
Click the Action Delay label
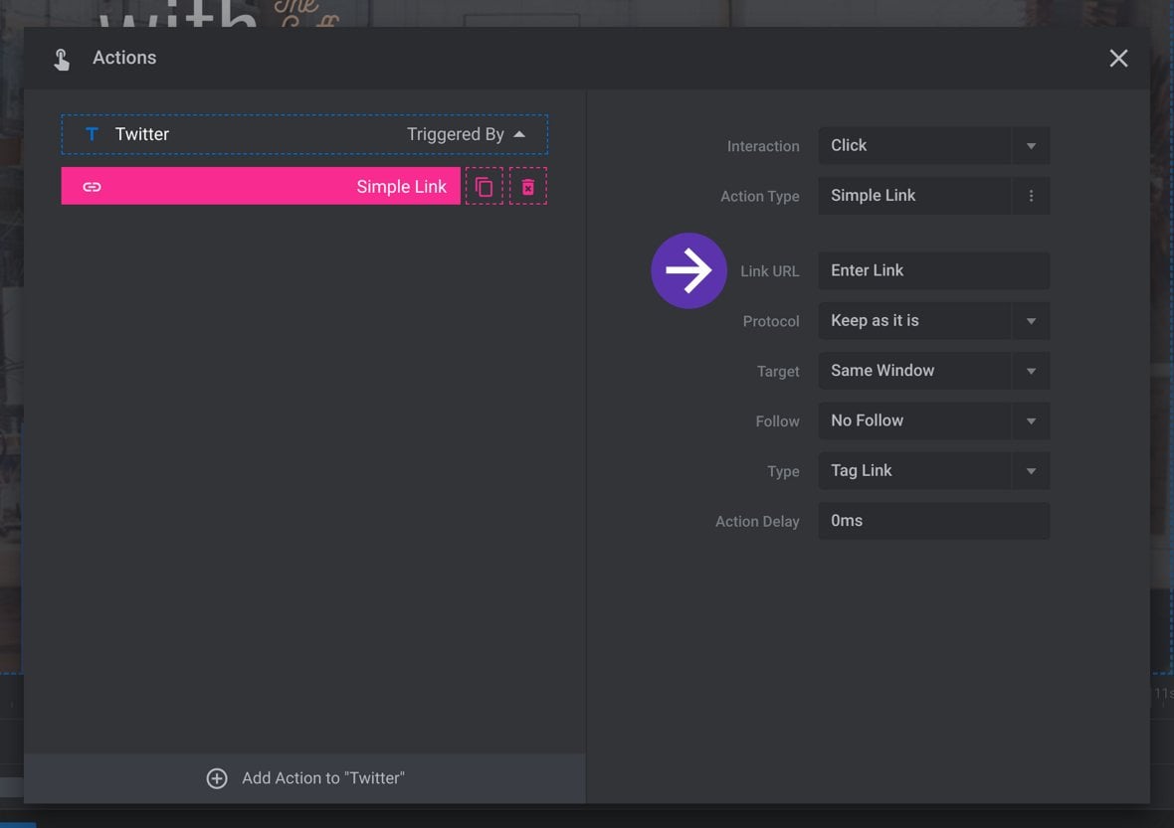[x=757, y=522]
